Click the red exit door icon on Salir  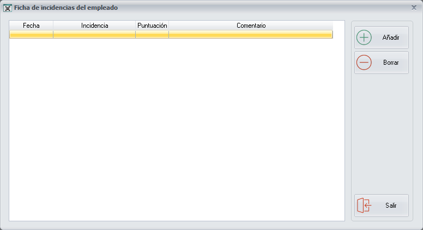tap(364, 206)
